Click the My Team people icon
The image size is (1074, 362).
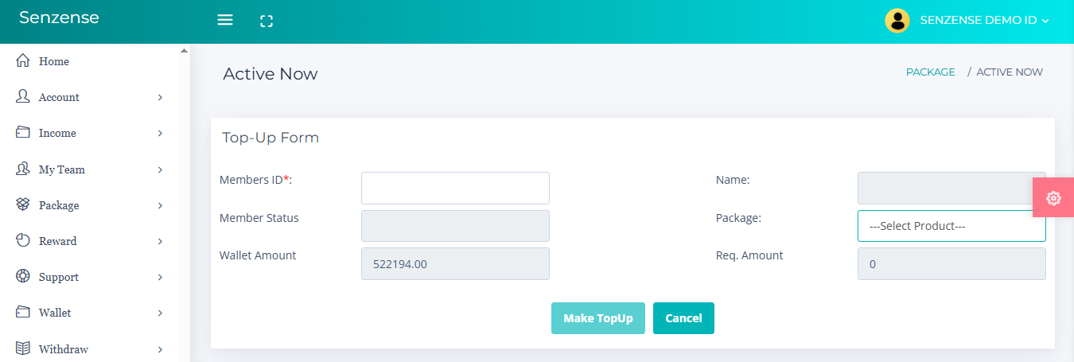pos(23,169)
